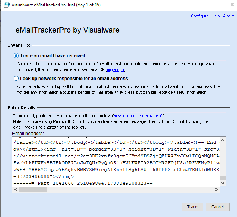Click the horizontal scrollbar thumb
Viewport: 237px width, 217px height.
pyautogui.click(x=33, y=189)
